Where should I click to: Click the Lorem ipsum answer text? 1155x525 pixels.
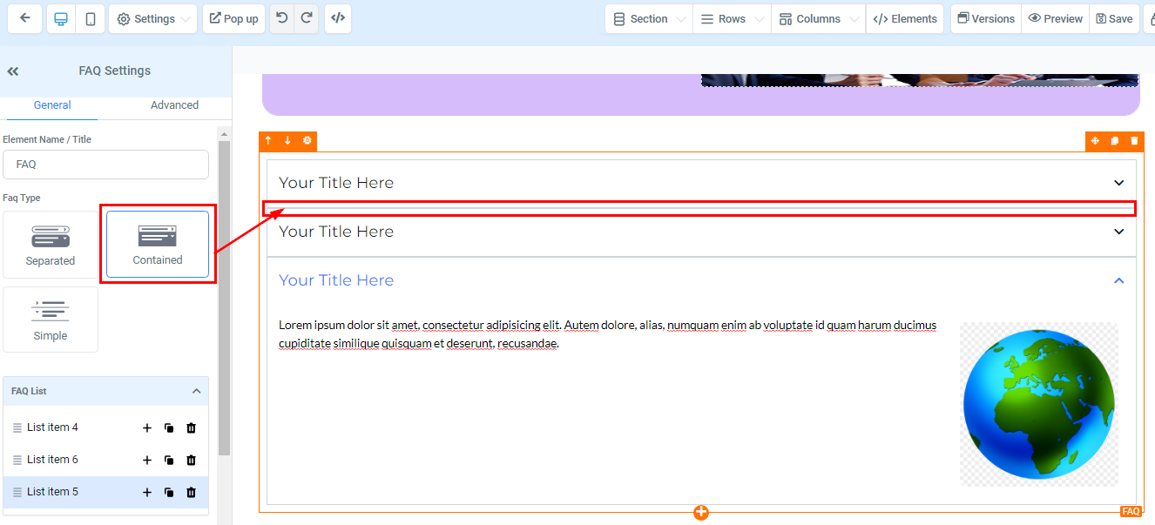pyautogui.click(x=608, y=334)
